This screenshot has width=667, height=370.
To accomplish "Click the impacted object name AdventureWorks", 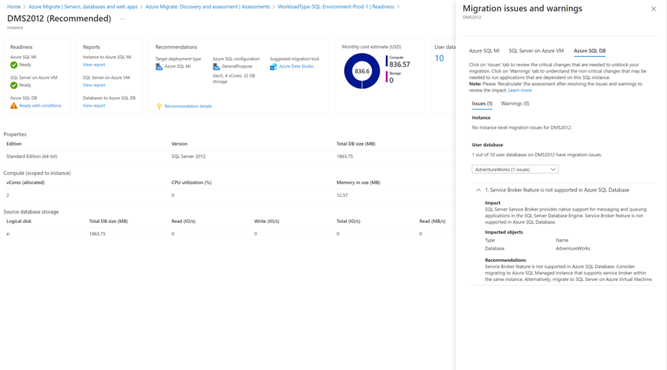I will [x=573, y=248].
